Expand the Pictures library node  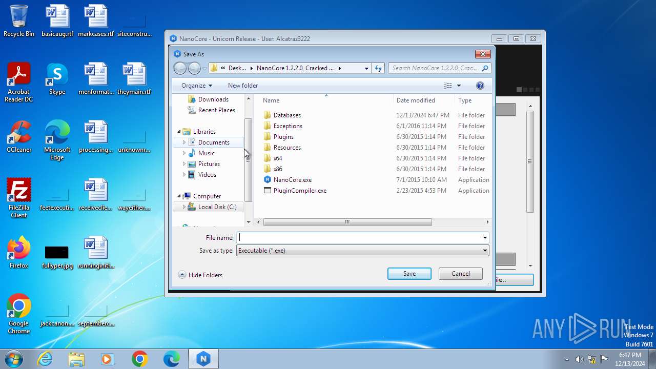(x=184, y=164)
